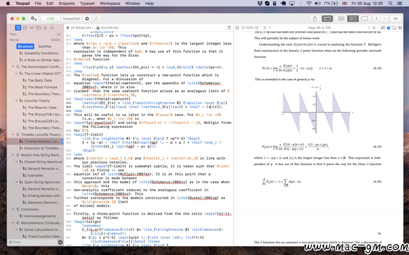This screenshot has height=255, width=409.
Task: Jump to the last PDF page
Action: click(374, 27)
